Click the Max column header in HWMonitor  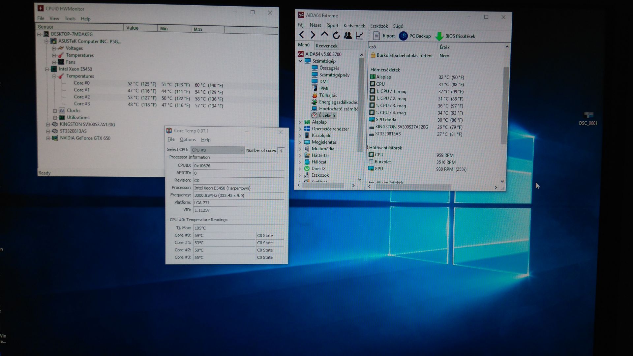point(208,29)
